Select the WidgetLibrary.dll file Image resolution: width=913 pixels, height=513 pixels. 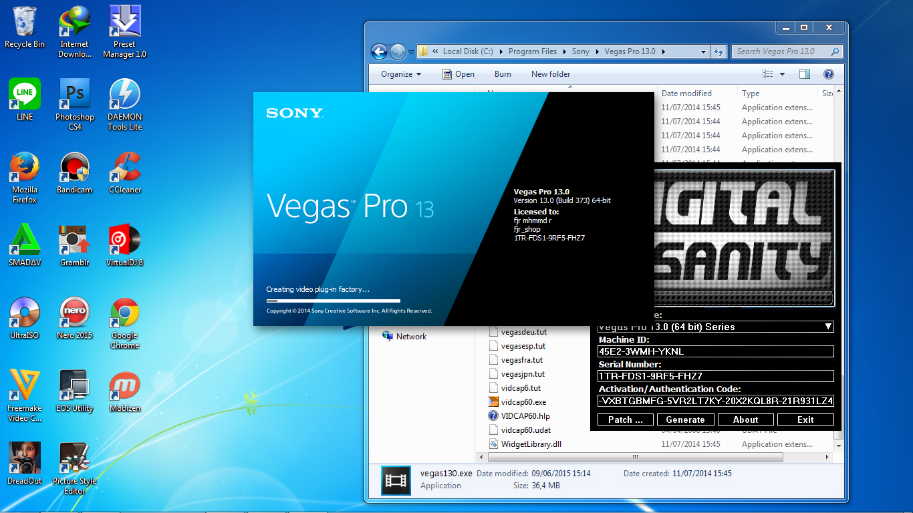tap(525, 444)
